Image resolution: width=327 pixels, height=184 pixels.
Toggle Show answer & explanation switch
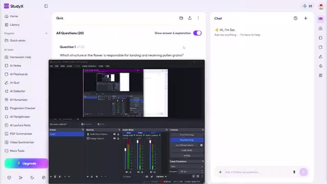click(x=197, y=33)
